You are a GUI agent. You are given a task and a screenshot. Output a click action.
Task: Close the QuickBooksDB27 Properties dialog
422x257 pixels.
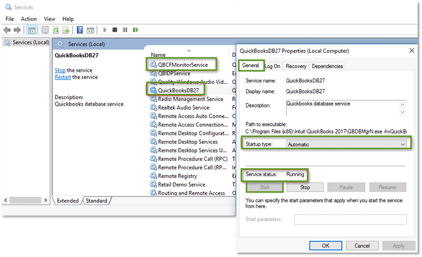pos(411,51)
